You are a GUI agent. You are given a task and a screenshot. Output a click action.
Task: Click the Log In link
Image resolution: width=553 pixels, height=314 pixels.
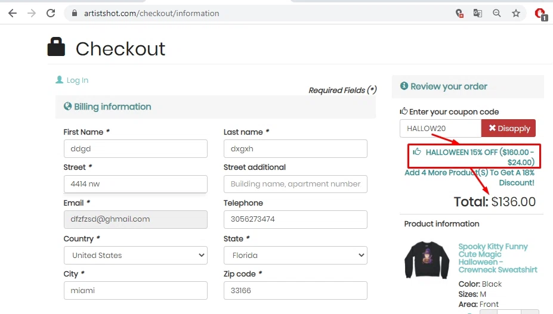coord(77,80)
